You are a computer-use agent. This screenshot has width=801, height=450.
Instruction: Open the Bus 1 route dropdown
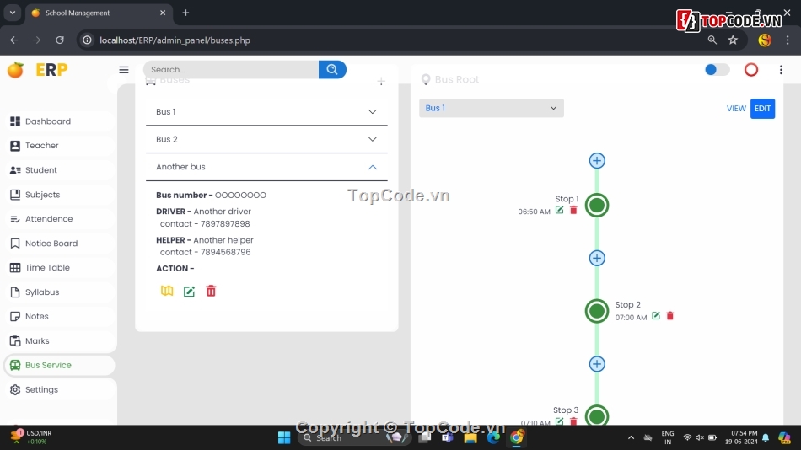491,108
